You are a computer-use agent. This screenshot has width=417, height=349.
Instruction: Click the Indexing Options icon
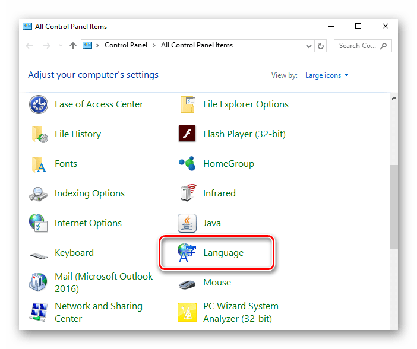click(39, 193)
